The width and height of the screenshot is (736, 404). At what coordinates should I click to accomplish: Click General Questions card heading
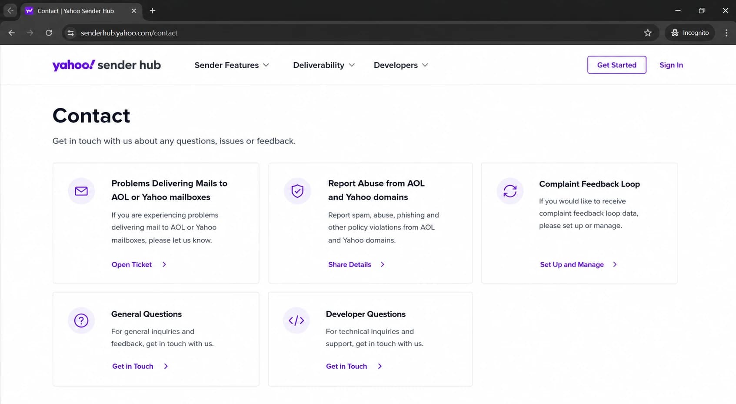(147, 314)
